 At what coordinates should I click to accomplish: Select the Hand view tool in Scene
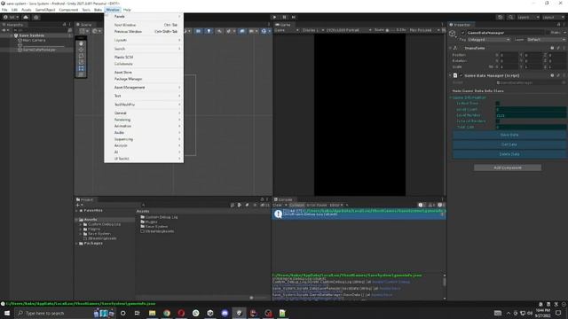coord(81,43)
